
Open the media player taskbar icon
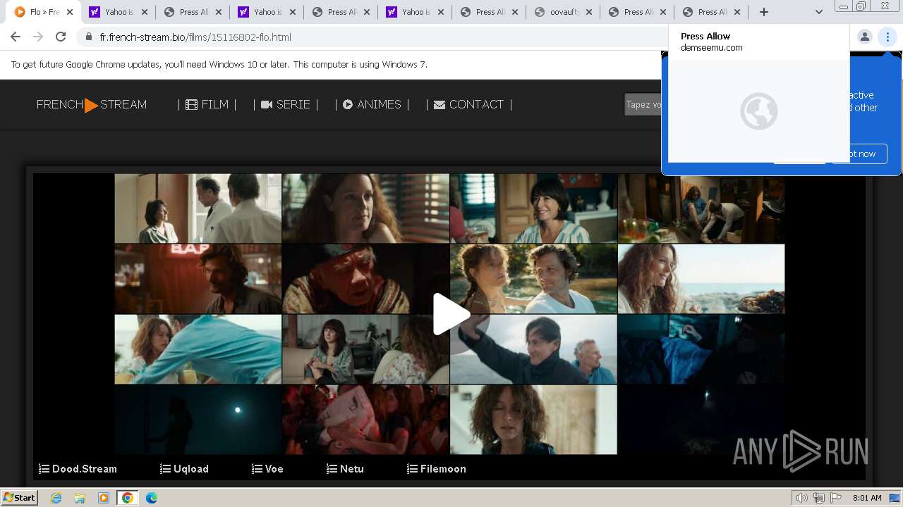click(104, 498)
